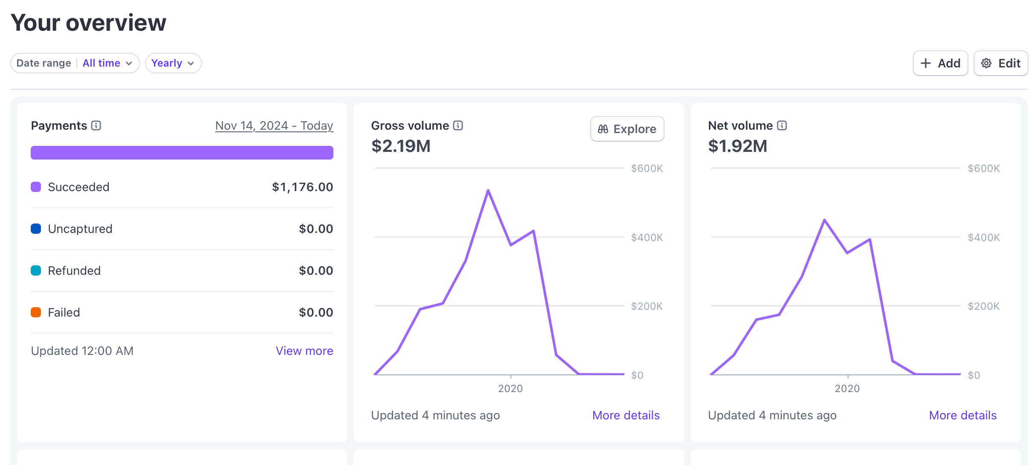
Task: Click the Refunded teal legend swatch
Action: (36, 270)
